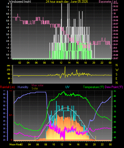The height and width of the screenshot is (148, 124).
Task: Click '85' on the green temperature axis
Action: pos(115,96)
